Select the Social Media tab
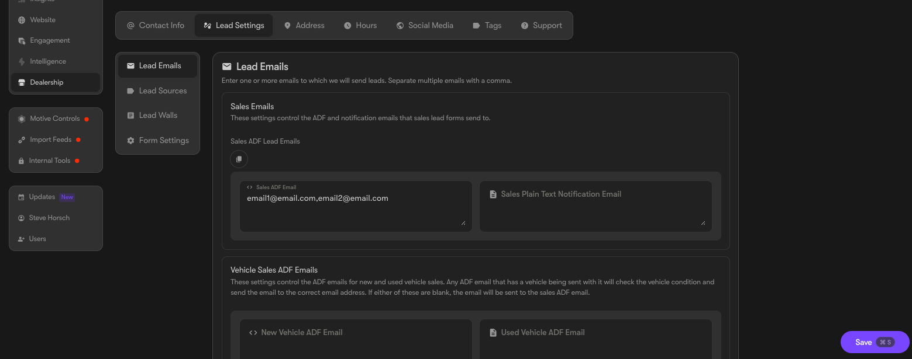The image size is (912, 359). pyautogui.click(x=425, y=26)
